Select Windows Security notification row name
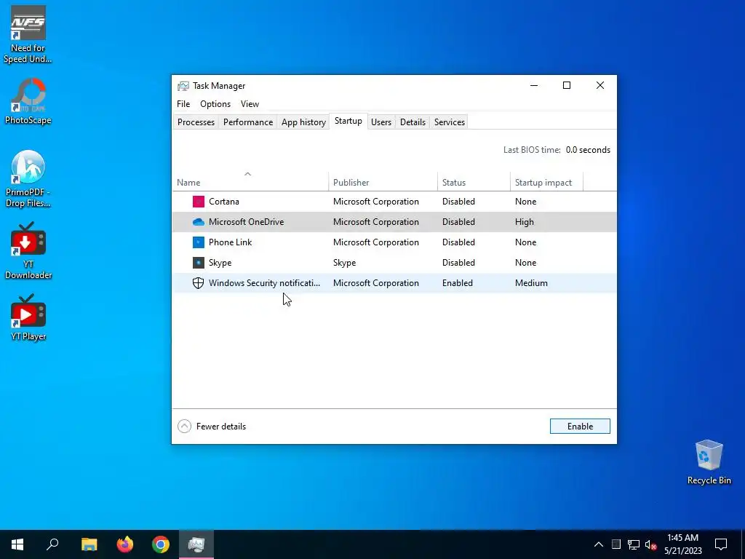 (264, 283)
